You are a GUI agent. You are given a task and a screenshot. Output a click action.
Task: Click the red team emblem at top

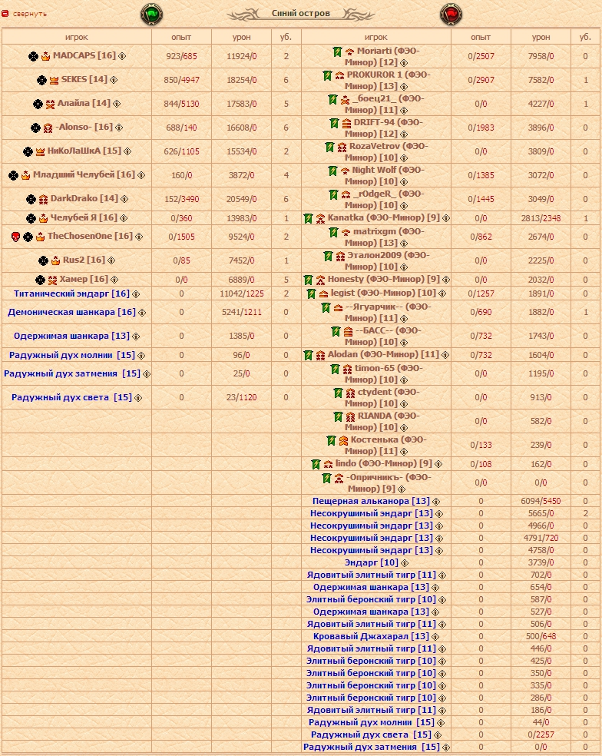pos(451,14)
